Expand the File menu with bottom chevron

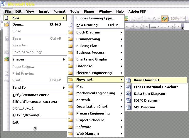pyautogui.click(x=35, y=128)
